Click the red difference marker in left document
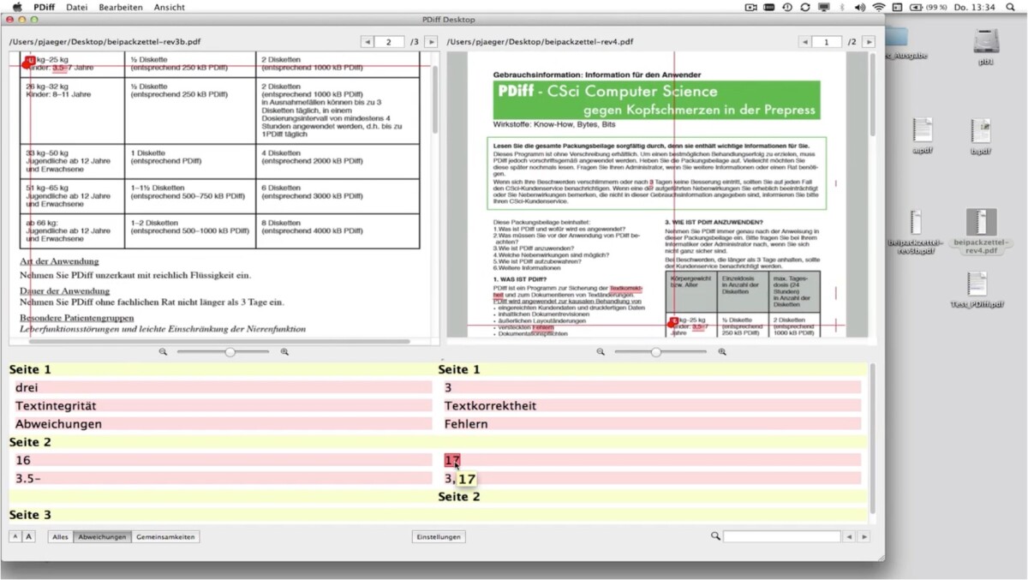The image size is (1028, 580). (30, 62)
